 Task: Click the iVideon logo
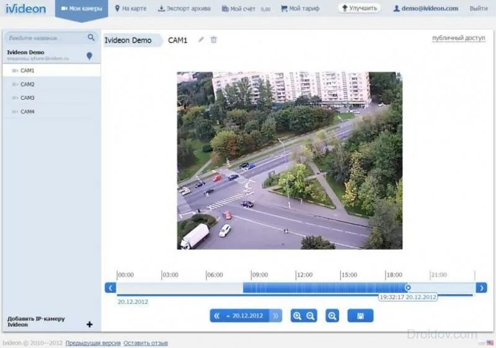pyautogui.click(x=25, y=9)
